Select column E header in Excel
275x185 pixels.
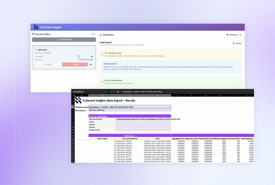pyautogui.click(x=178, y=95)
